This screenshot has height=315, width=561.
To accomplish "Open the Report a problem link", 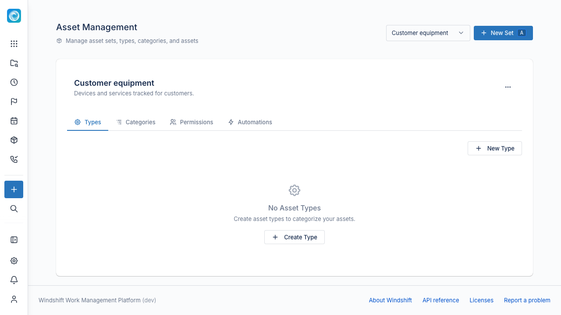I will [527, 300].
